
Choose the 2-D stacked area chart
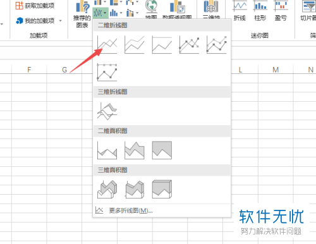(x=135, y=150)
